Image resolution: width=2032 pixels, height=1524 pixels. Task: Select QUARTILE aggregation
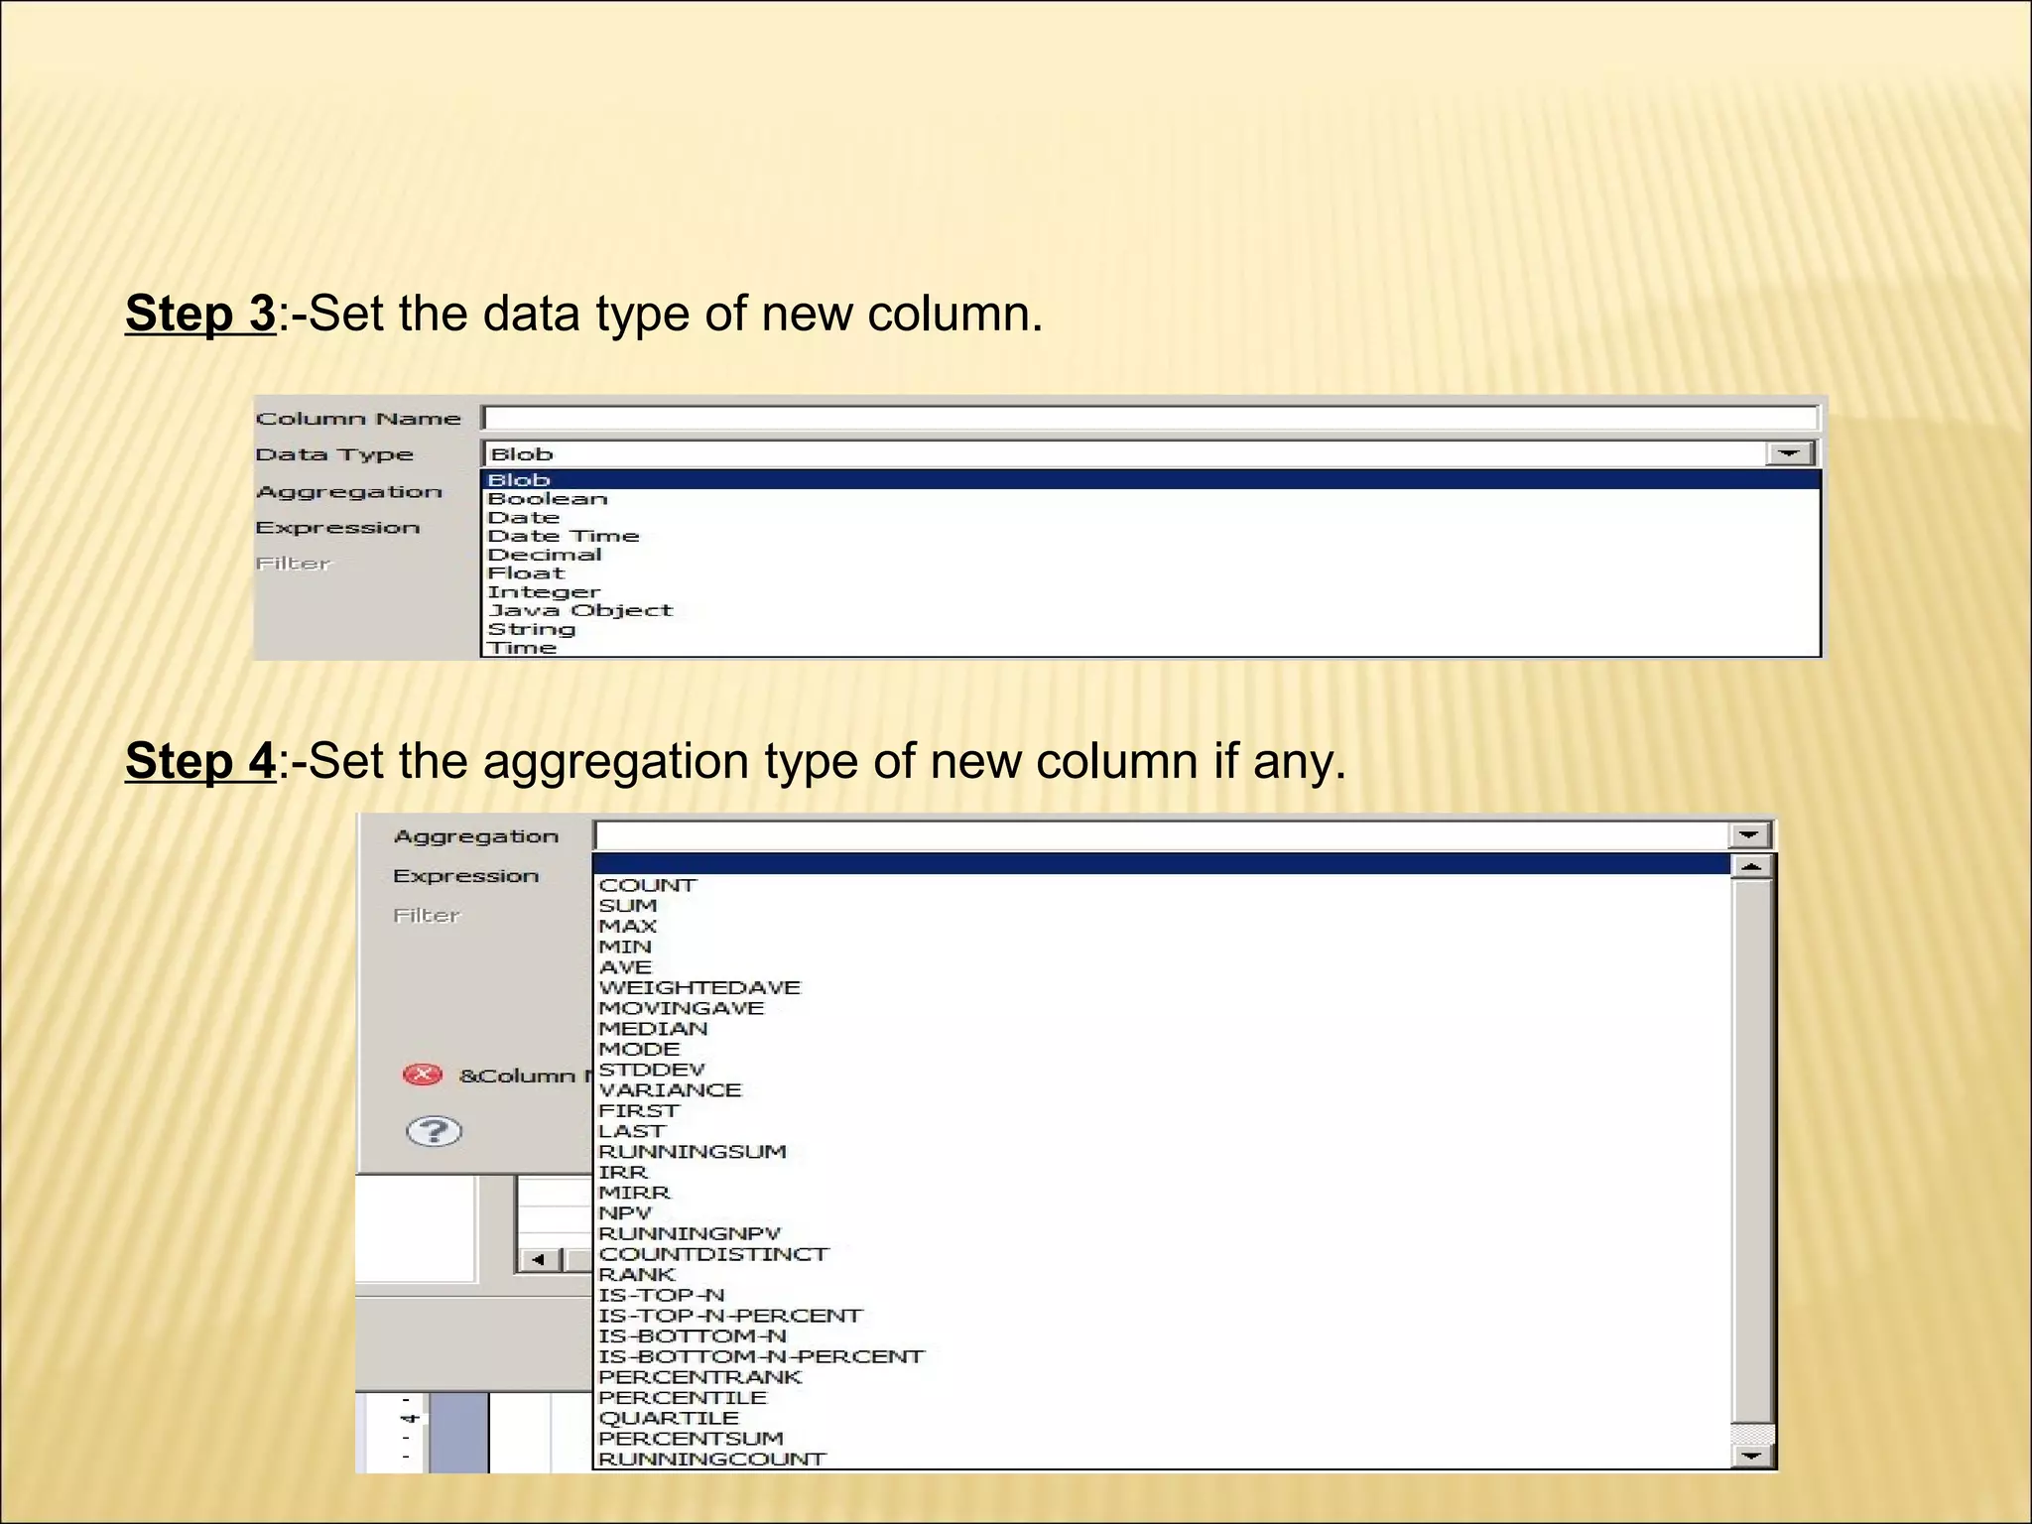point(1162,1418)
